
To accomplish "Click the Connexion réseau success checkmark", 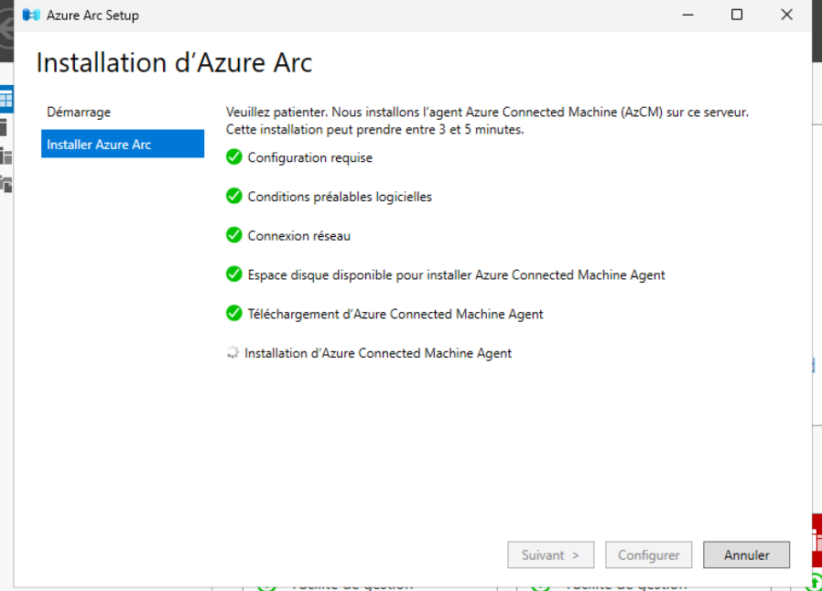I will click(x=234, y=235).
